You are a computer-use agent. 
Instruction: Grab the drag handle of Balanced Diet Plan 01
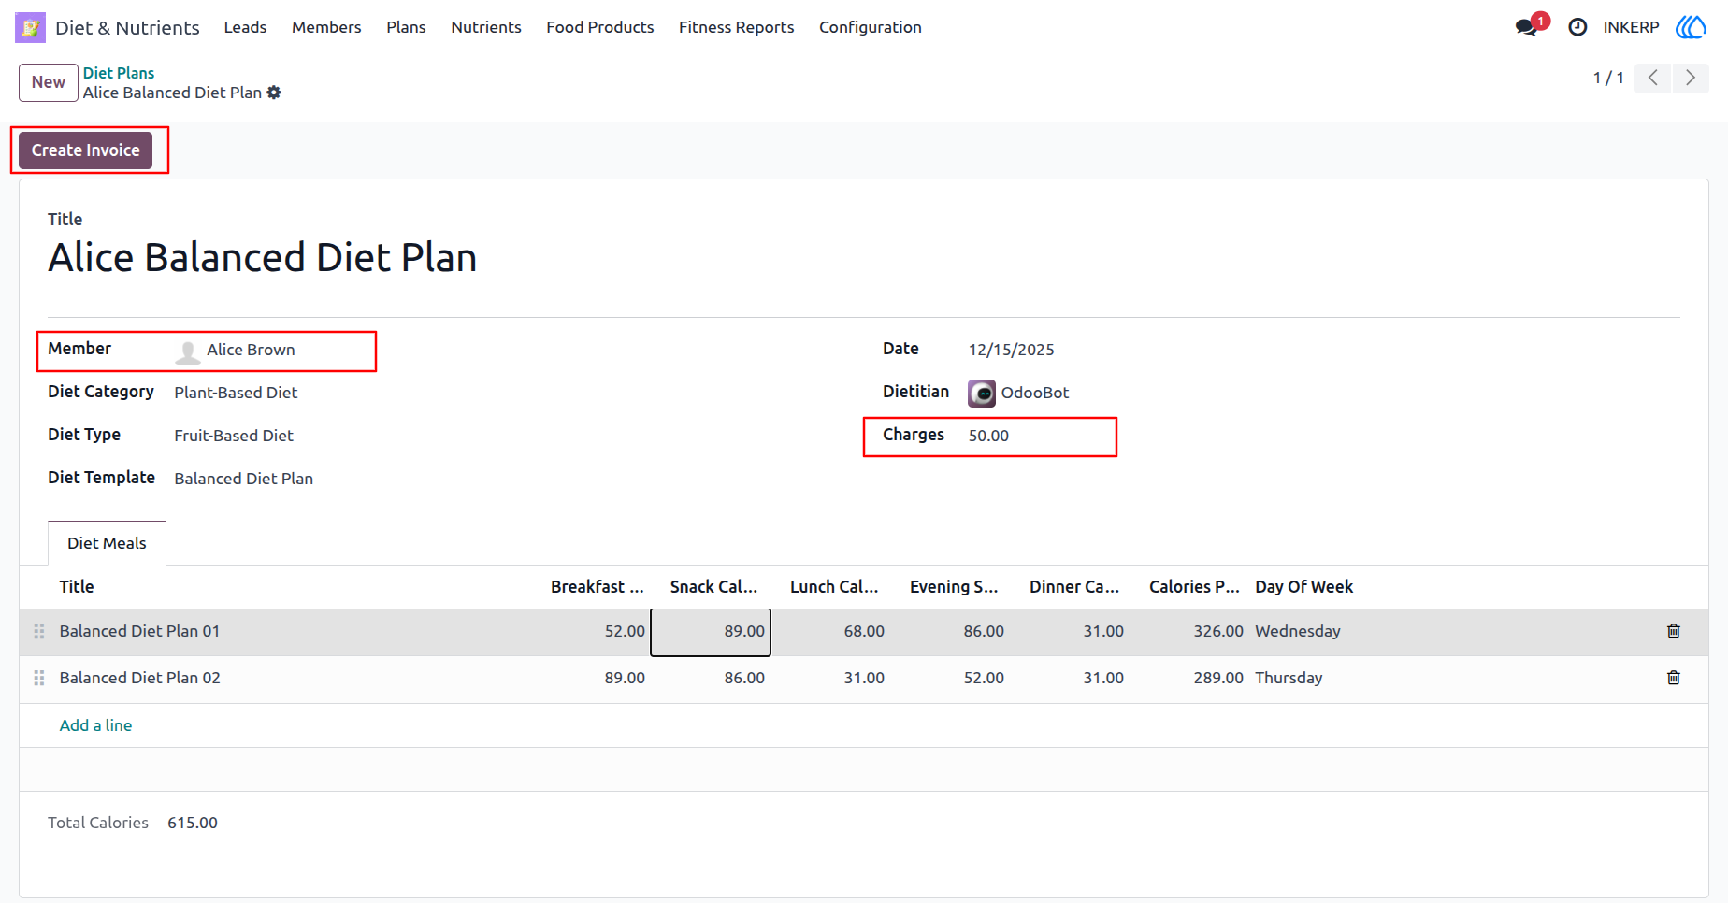39,631
